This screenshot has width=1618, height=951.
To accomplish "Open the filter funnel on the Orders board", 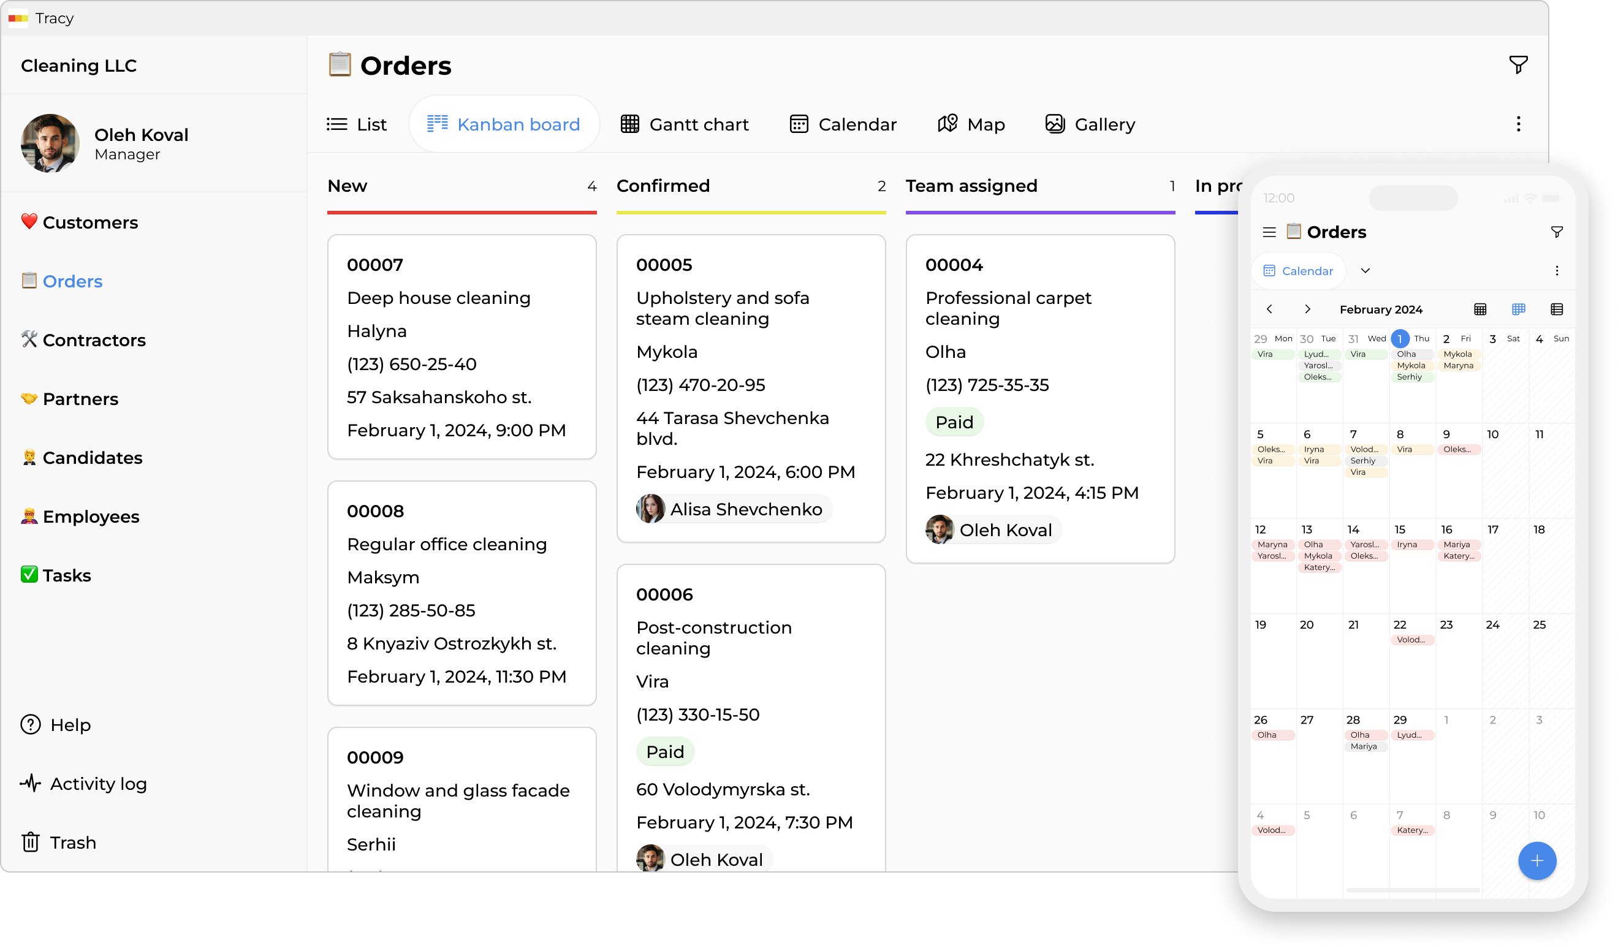I will (x=1518, y=64).
